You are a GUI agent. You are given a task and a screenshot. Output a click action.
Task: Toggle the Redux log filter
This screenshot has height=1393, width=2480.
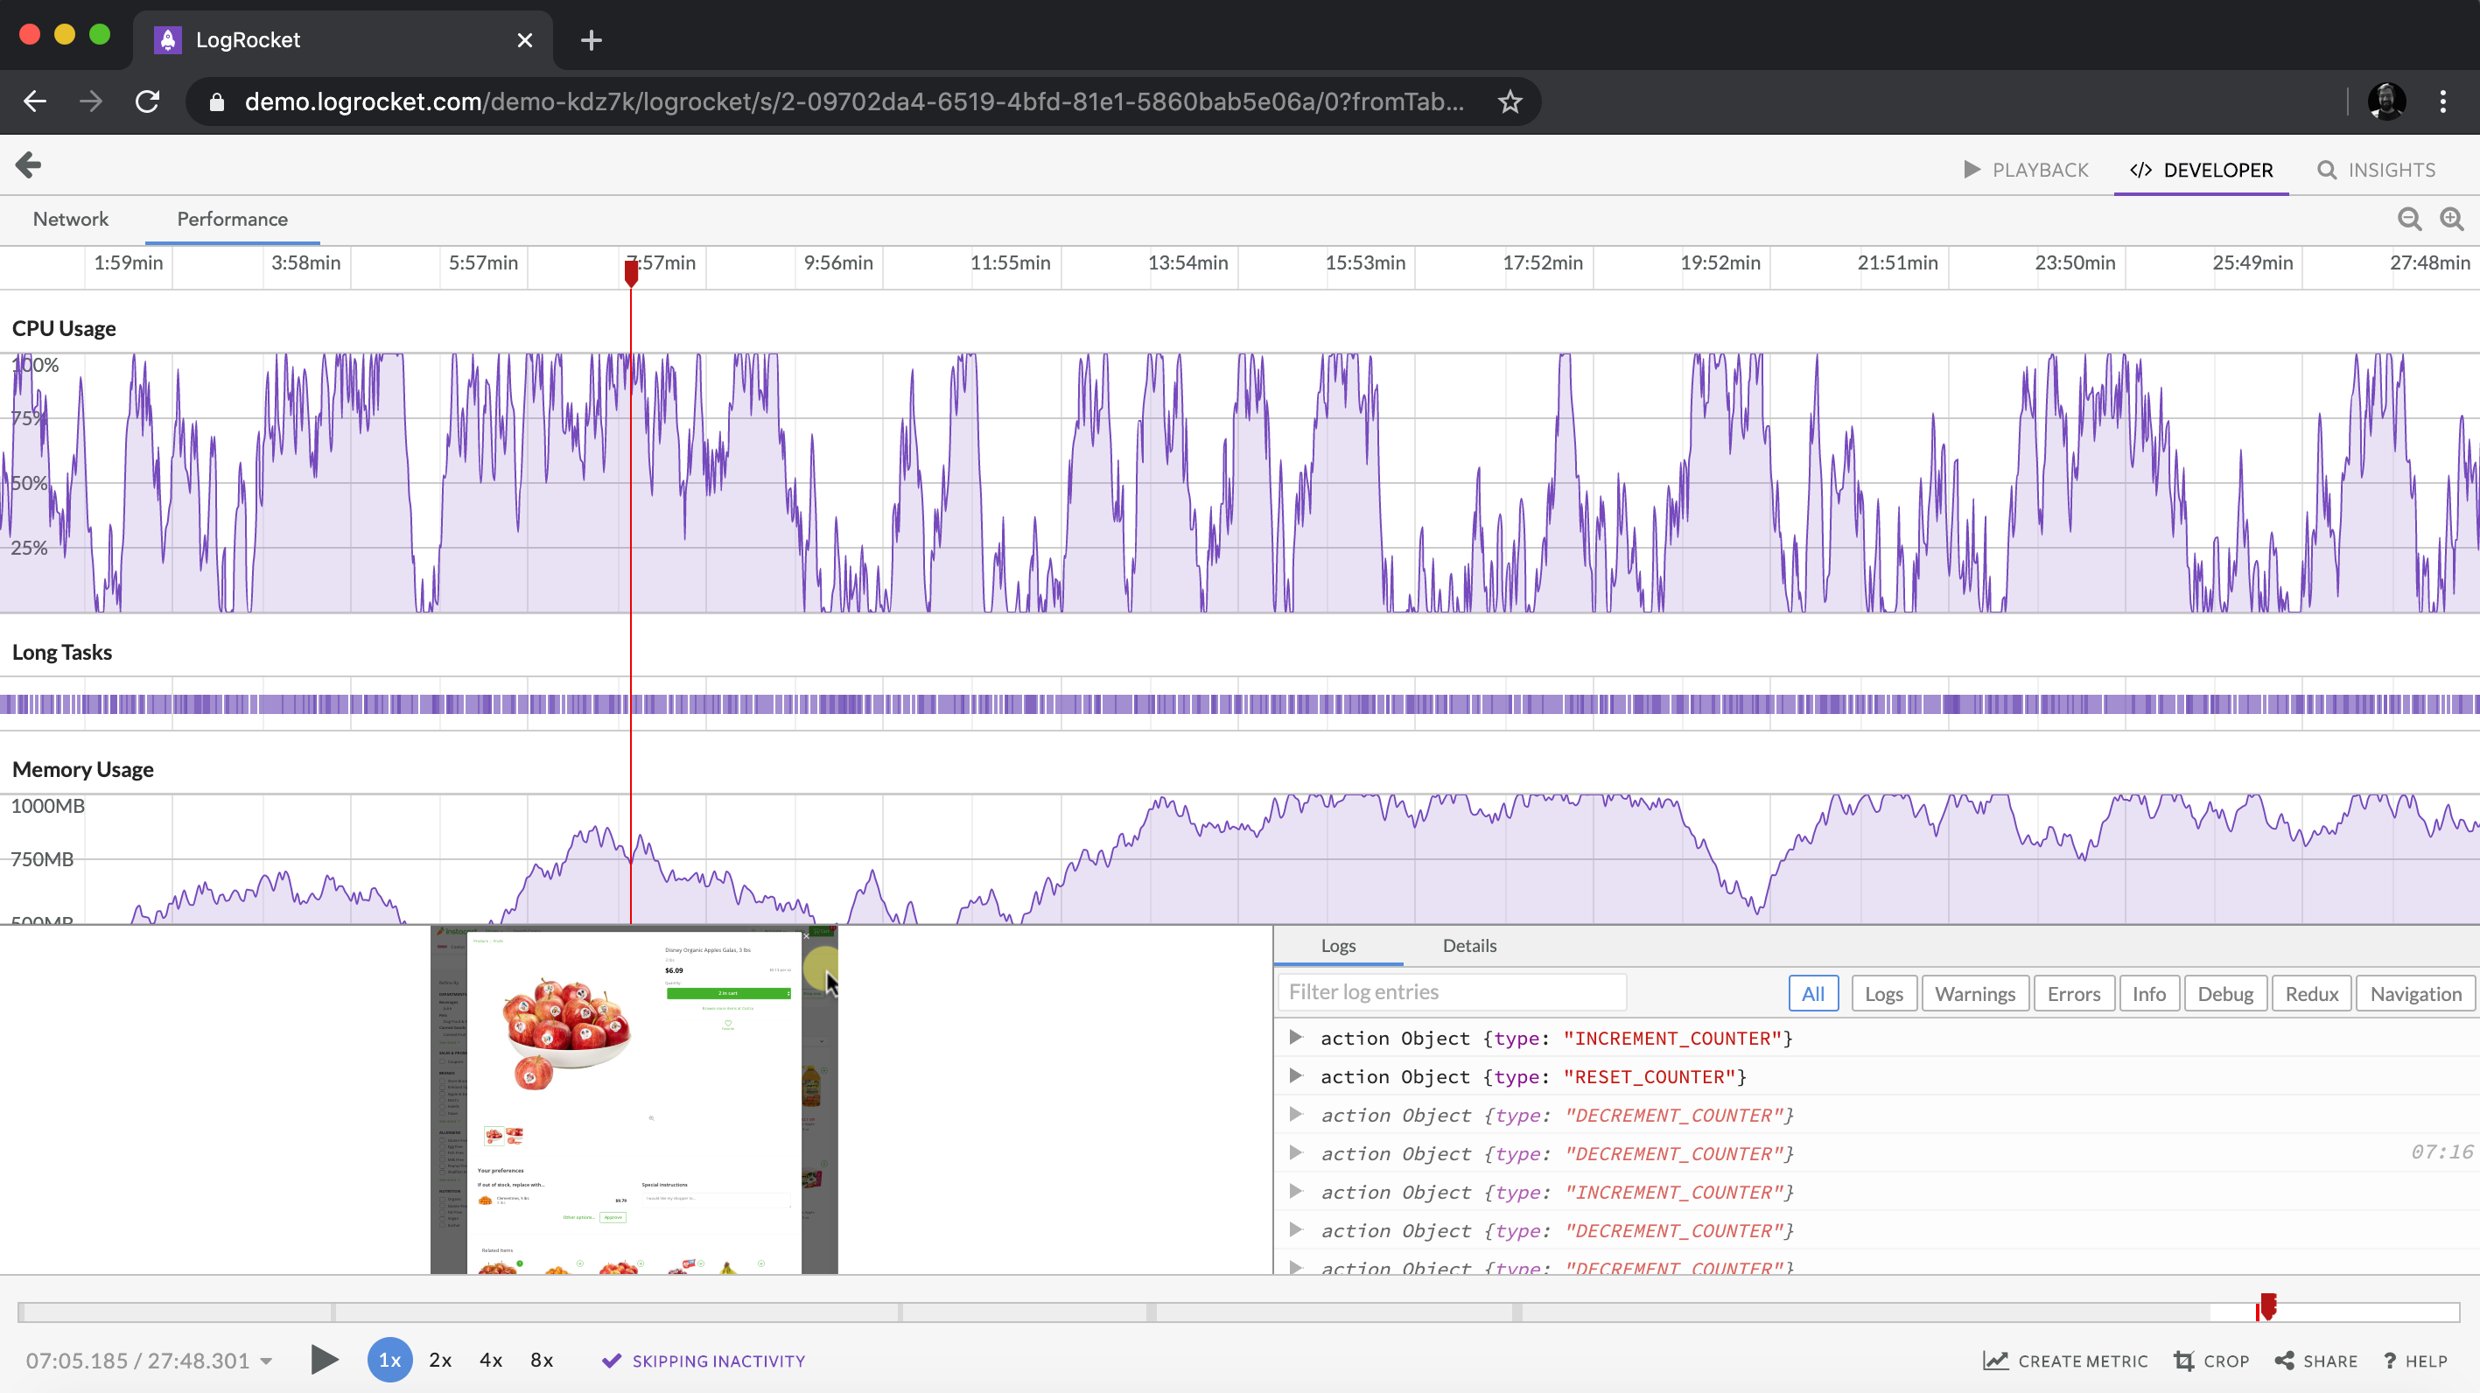coord(2311,991)
